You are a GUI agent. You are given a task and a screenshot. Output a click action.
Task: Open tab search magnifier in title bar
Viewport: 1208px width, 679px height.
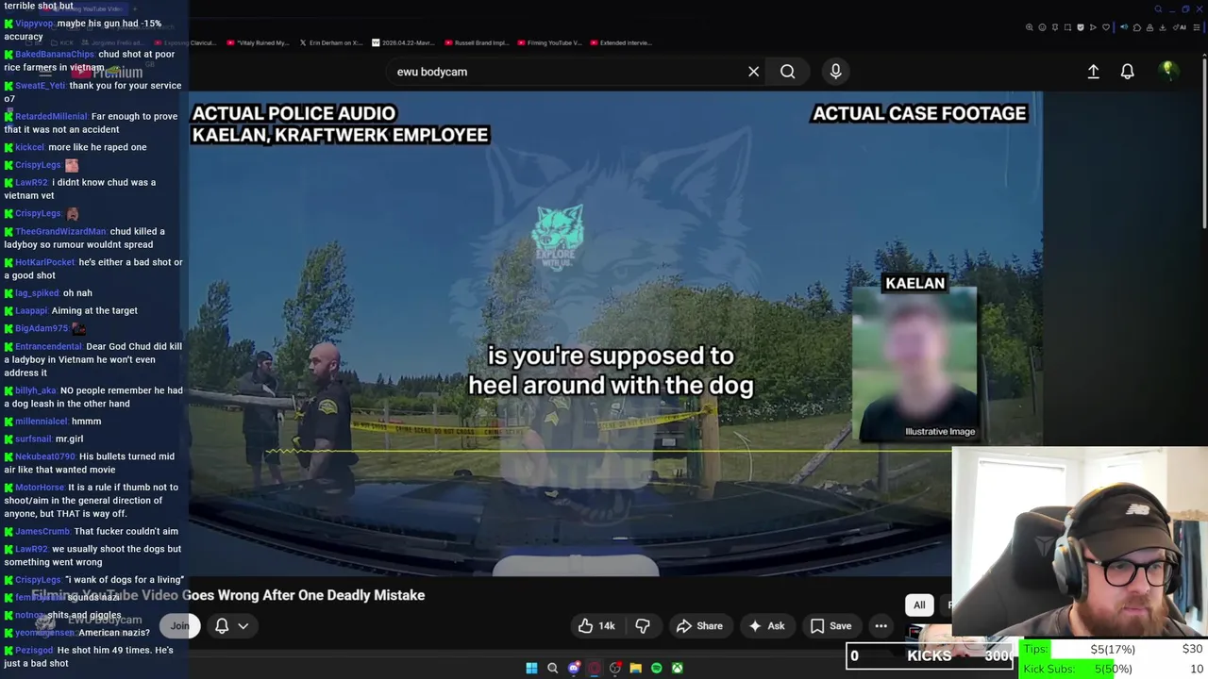(1158, 9)
